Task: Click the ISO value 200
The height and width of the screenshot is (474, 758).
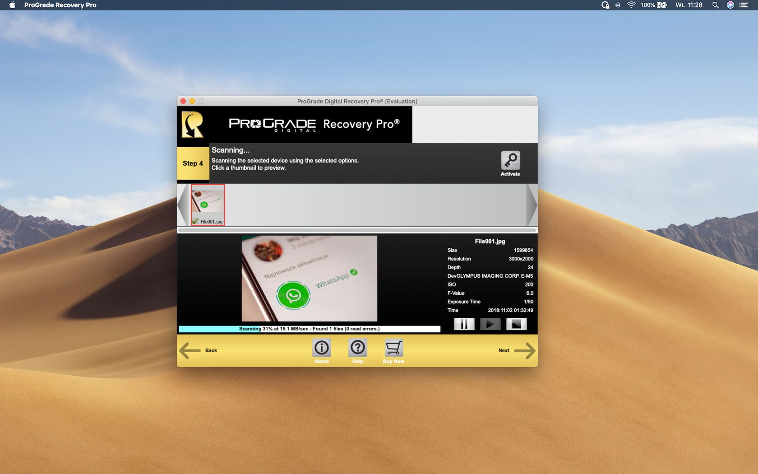Action: 529,284
